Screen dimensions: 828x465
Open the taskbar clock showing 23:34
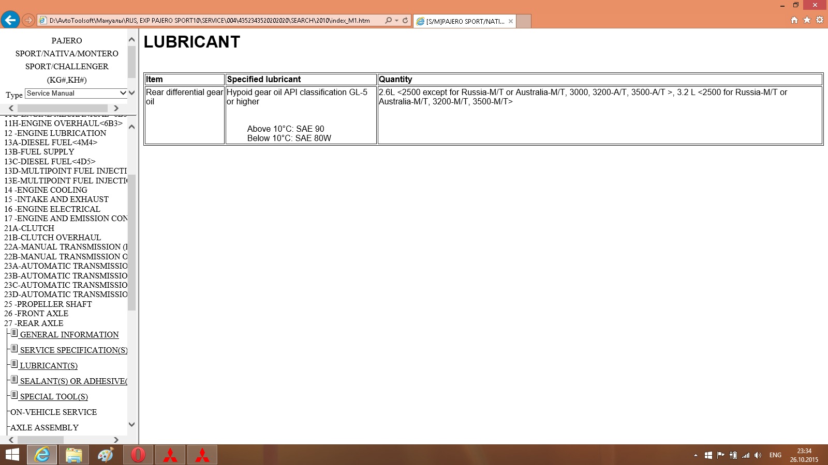pos(804,455)
